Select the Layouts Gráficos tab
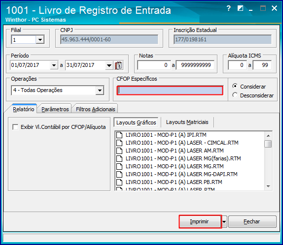Image resolution: width=283 pixels, height=245 pixels. click(x=136, y=122)
